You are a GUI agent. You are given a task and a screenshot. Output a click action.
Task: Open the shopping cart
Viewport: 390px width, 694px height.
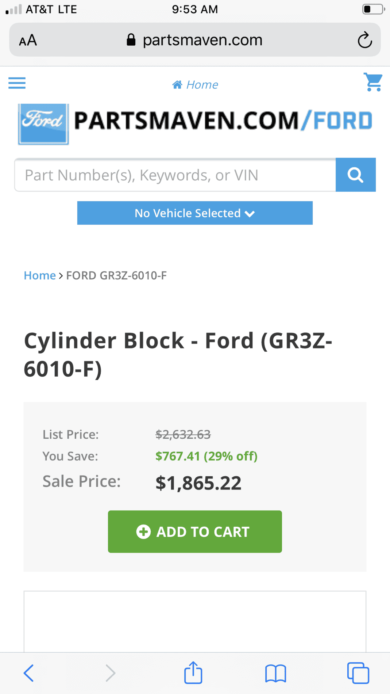pyautogui.click(x=373, y=82)
